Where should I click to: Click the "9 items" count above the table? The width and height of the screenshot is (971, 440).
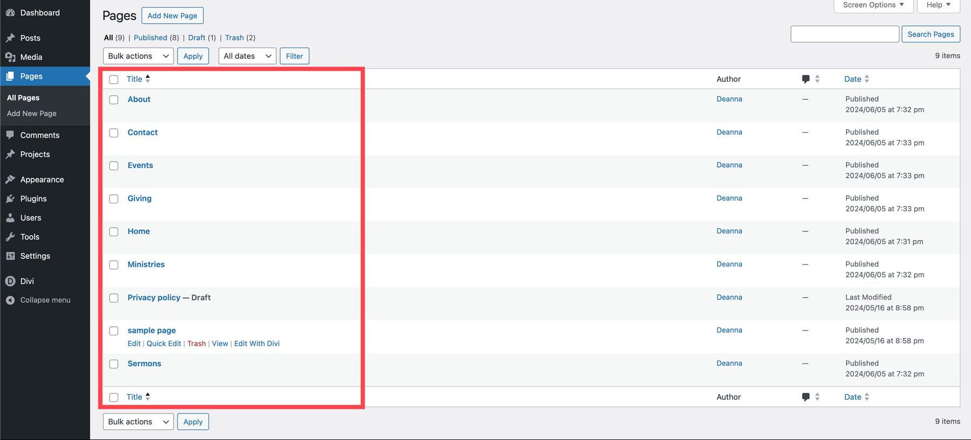click(x=948, y=56)
